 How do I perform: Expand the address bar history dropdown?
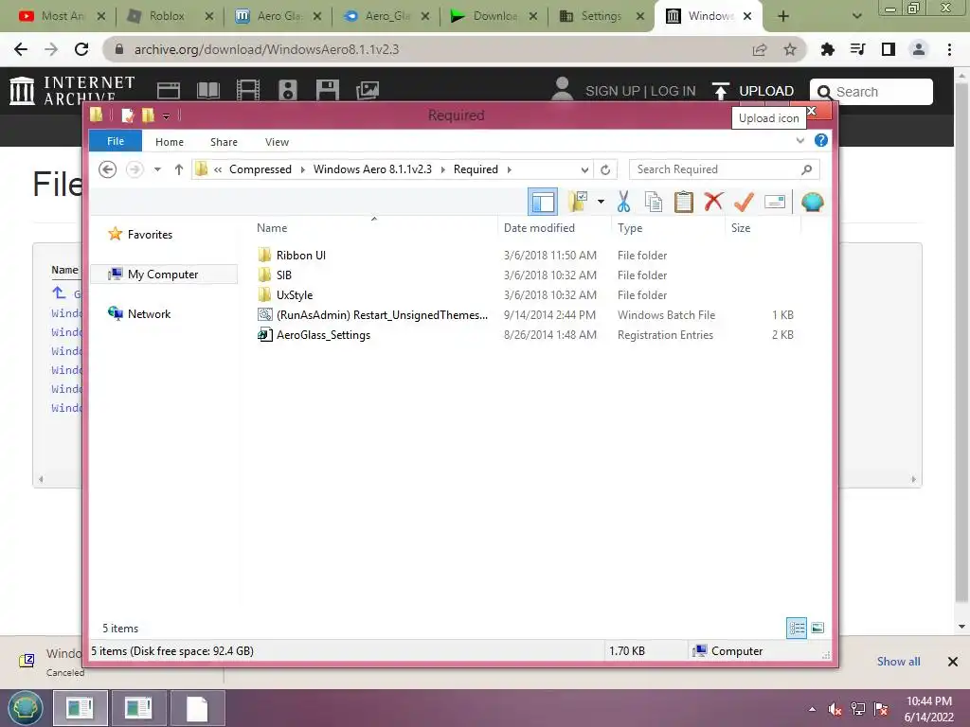pyautogui.click(x=584, y=169)
